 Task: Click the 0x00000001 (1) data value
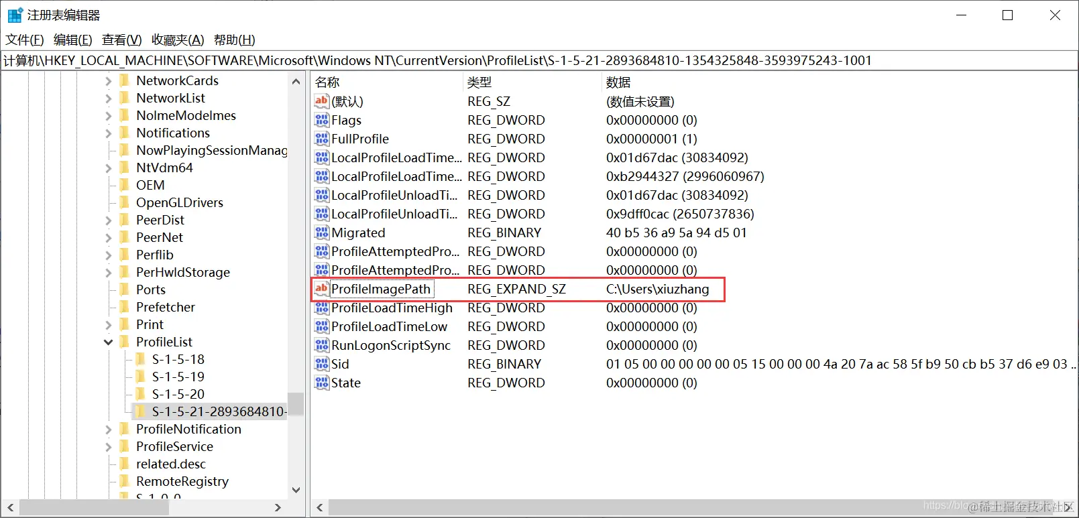(651, 139)
